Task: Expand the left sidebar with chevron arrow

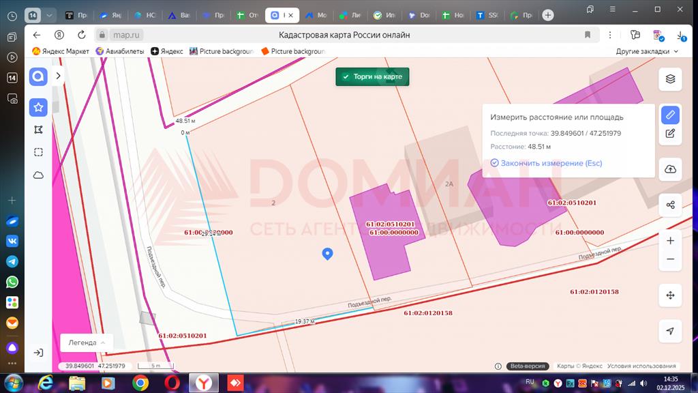Action: (59, 76)
